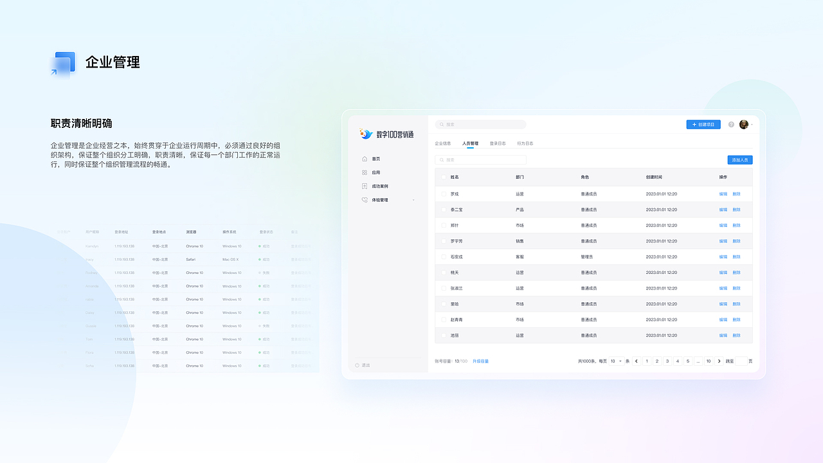Select the checkbox for 石安成
The image size is (823, 463).
click(x=442, y=257)
